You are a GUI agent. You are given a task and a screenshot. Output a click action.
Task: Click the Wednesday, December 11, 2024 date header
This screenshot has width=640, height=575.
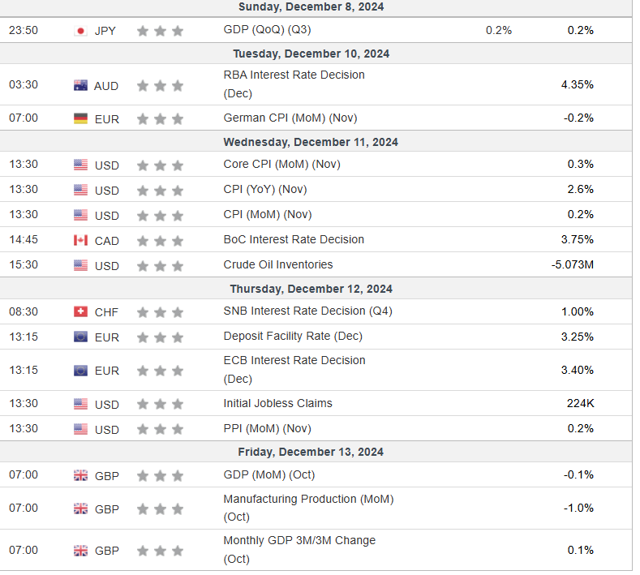311,142
